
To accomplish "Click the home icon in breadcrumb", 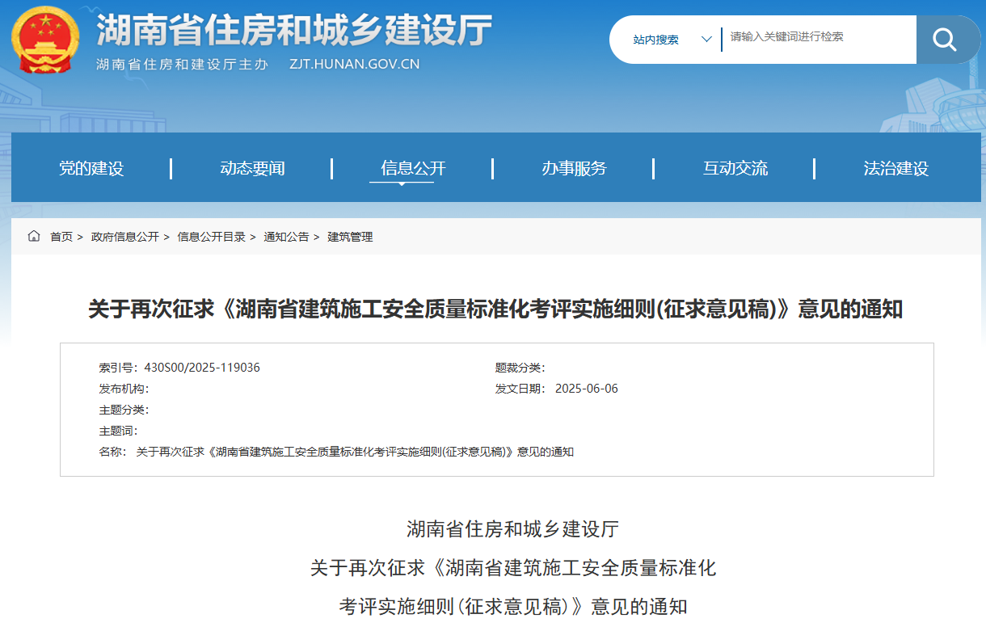I will 34,237.
